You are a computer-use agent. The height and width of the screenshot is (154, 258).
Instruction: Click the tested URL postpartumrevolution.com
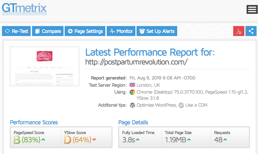[137, 62]
